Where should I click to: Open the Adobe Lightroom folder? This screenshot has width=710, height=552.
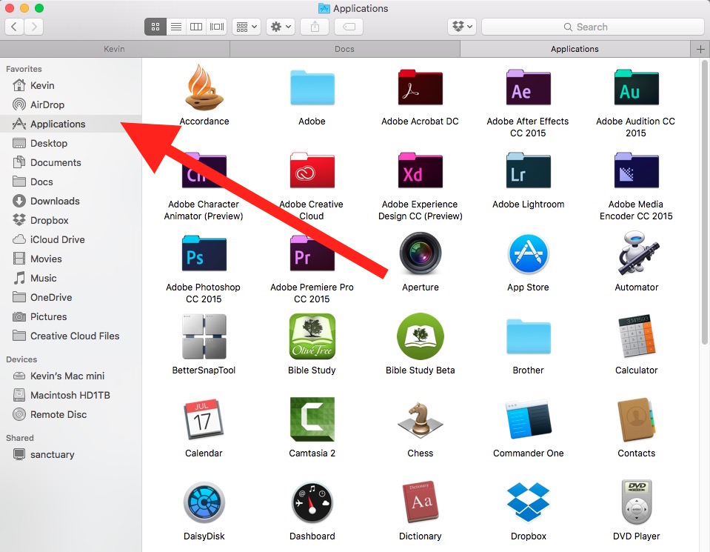point(528,171)
